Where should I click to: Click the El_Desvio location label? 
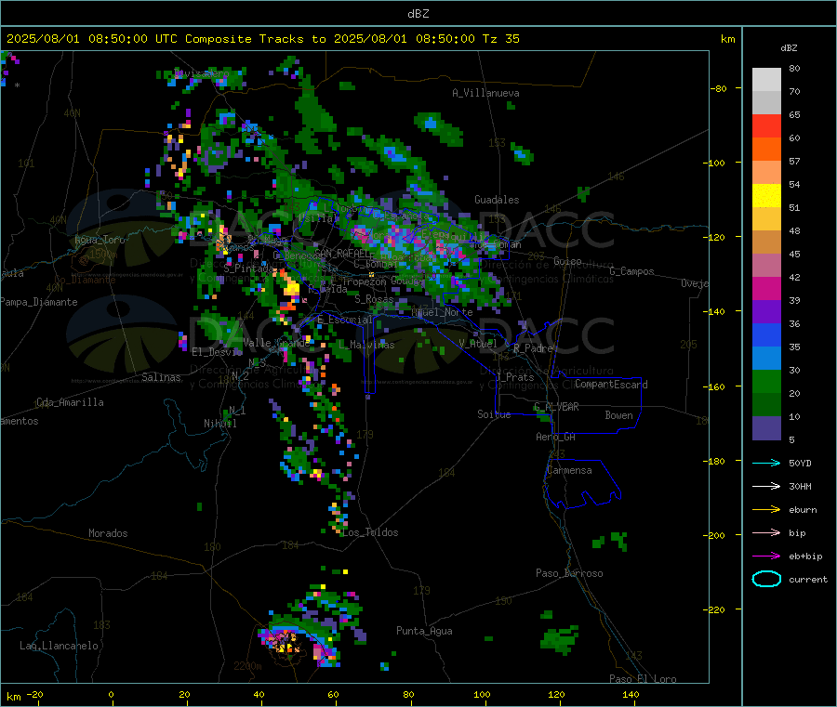coord(217,352)
